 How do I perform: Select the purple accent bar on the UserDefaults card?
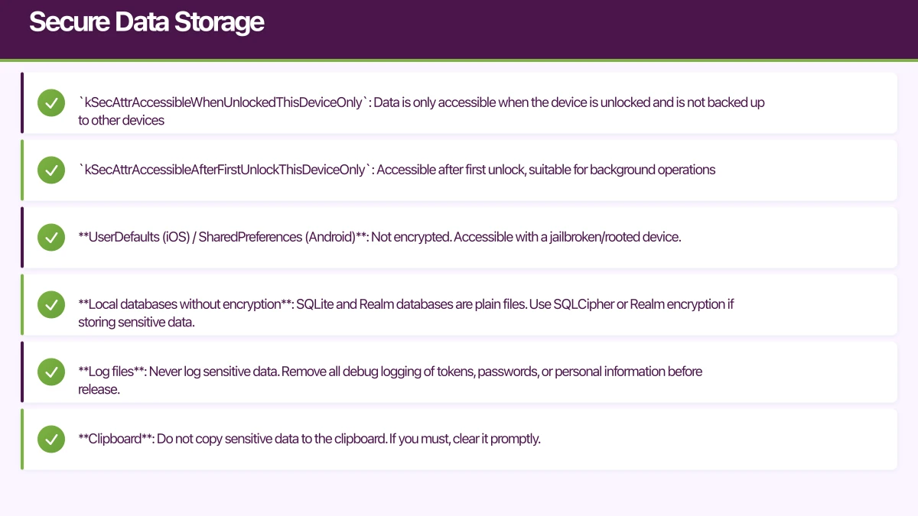tap(22, 237)
